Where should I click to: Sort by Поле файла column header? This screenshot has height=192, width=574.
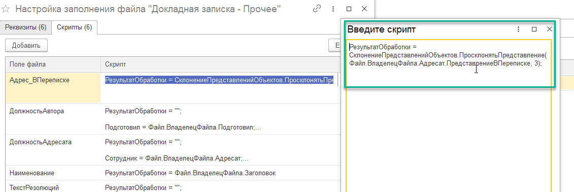[53, 65]
